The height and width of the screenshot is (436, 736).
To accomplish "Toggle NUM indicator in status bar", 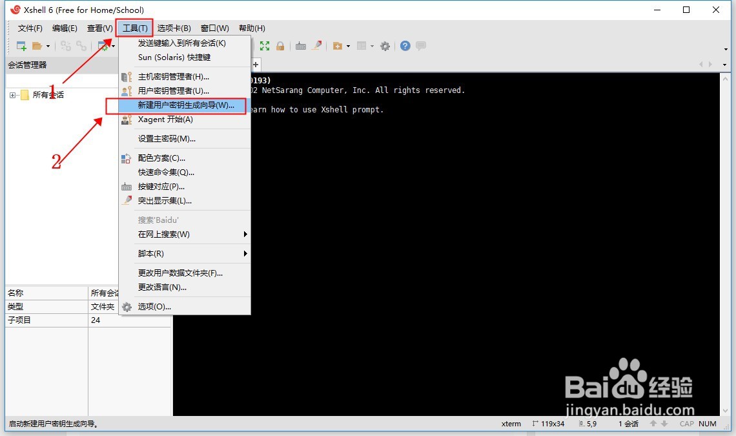I will (x=708, y=424).
